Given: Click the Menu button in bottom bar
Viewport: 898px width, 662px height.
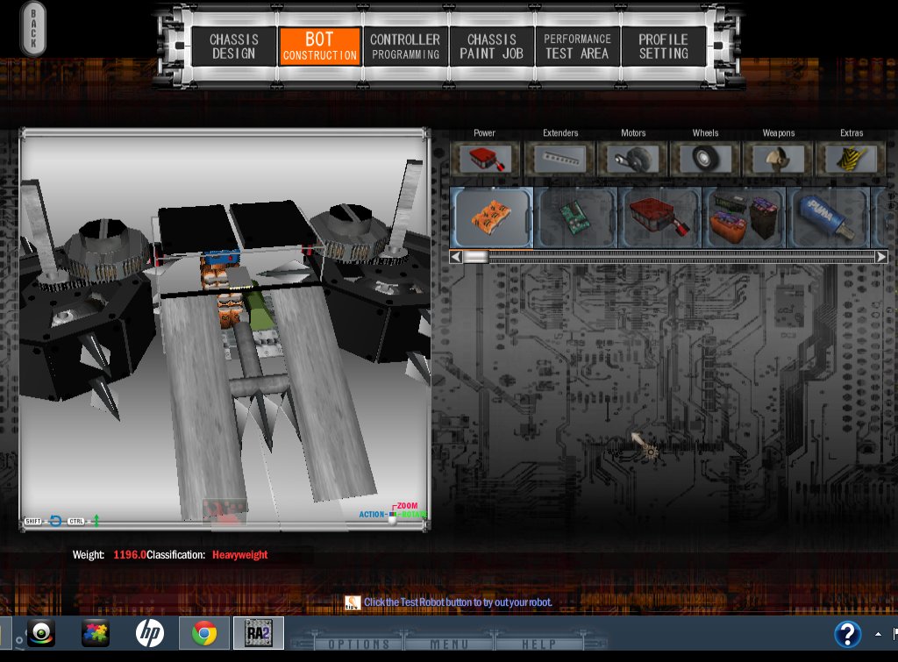Looking at the screenshot, I should click(x=449, y=644).
